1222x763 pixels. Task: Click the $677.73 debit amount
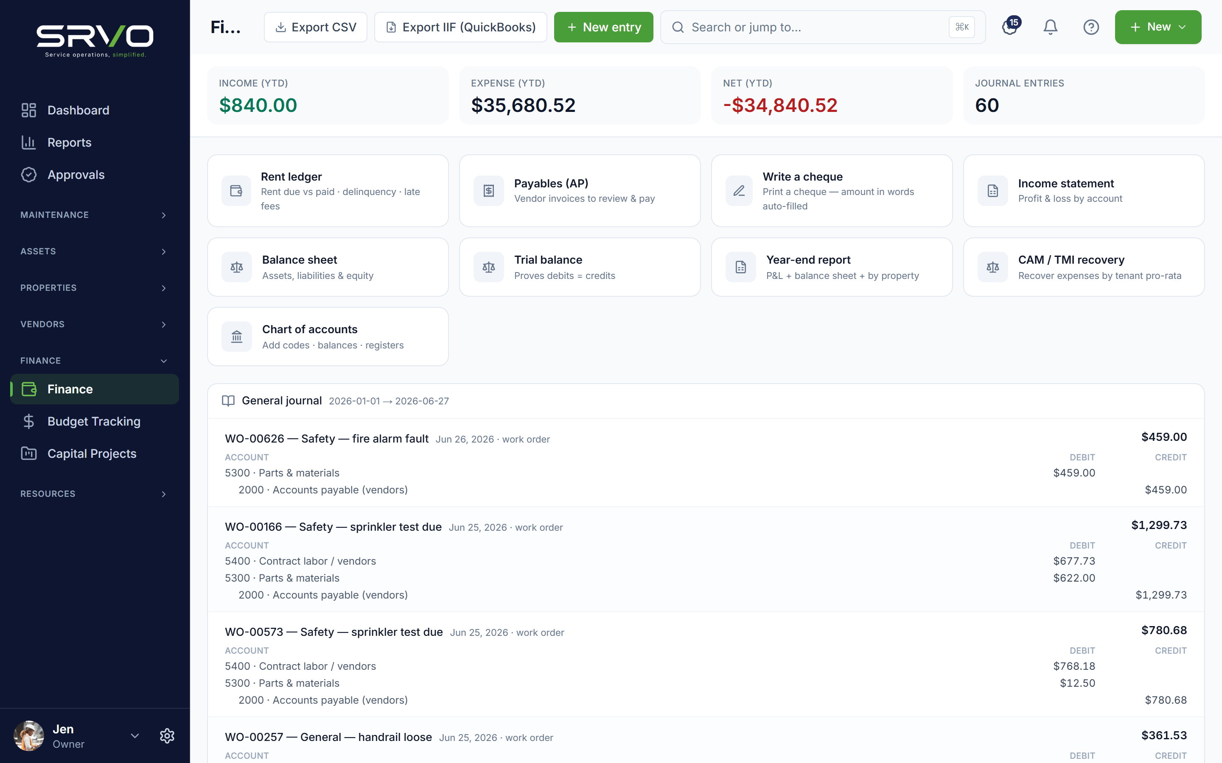(x=1074, y=561)
